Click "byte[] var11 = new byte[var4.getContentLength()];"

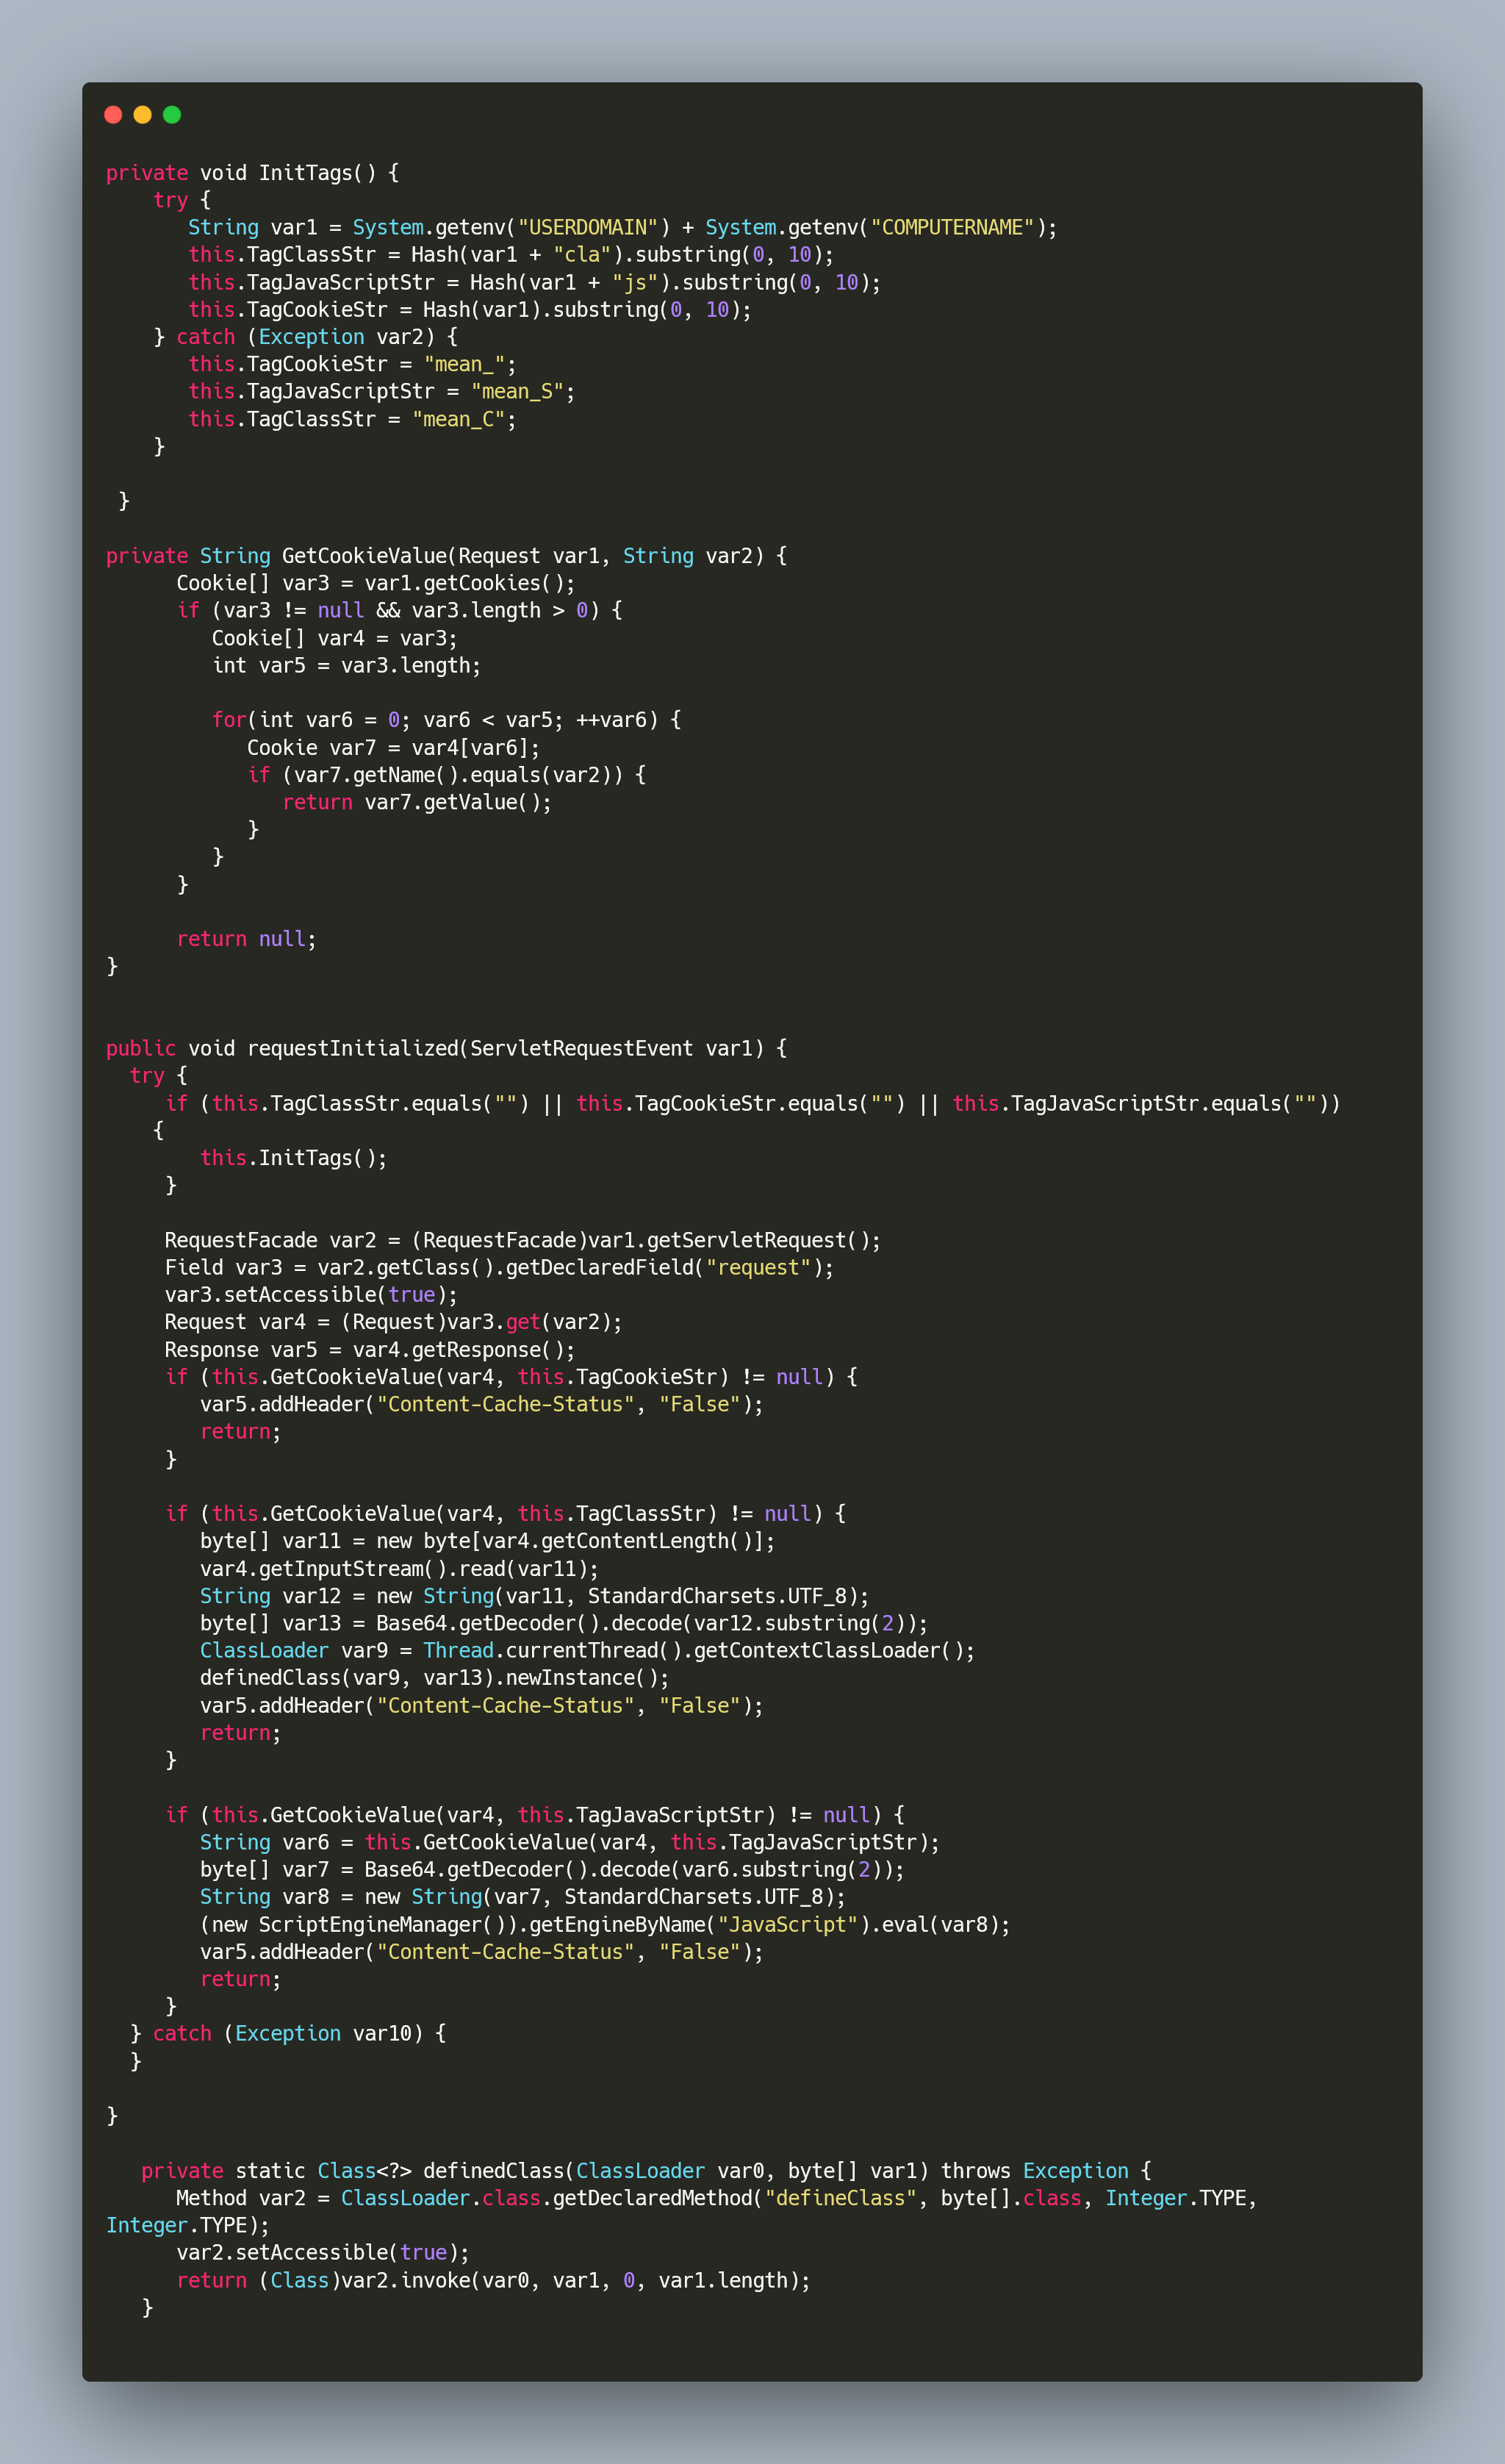point(488,1541)
